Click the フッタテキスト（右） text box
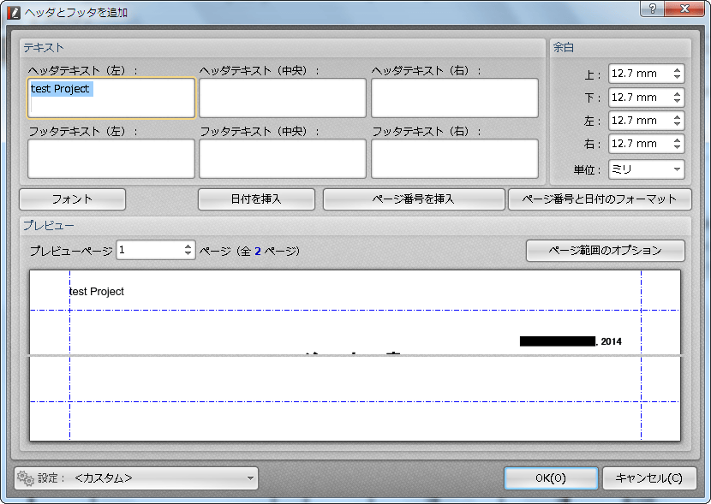Viewport: 711px width, 504px height. (455, 158)
